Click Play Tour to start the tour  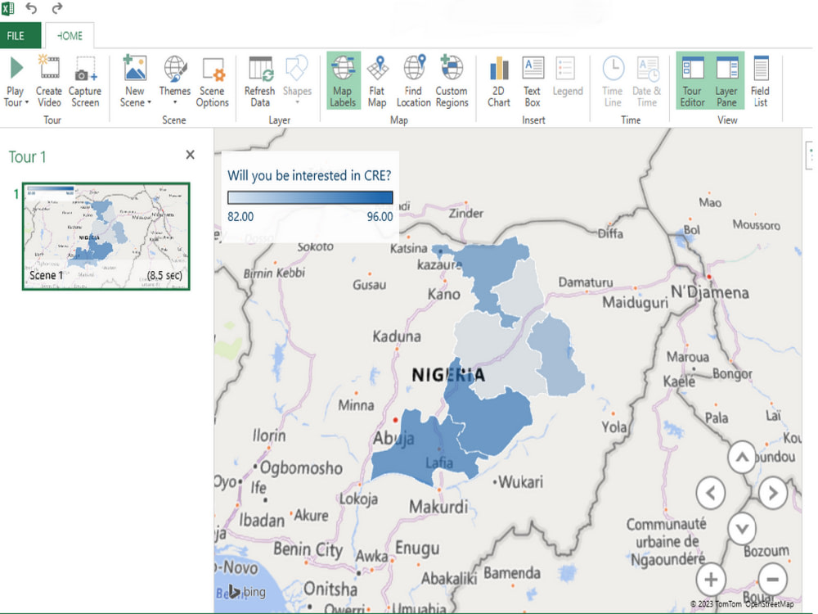(15, 79)
